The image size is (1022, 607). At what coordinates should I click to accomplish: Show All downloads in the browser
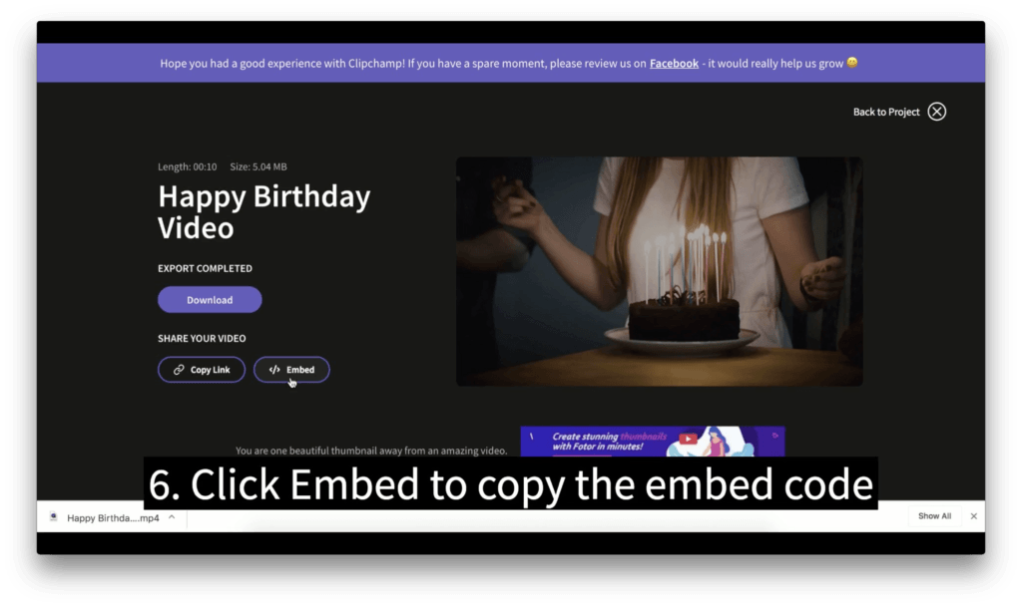pyautogui.click(x=934, y=516)
